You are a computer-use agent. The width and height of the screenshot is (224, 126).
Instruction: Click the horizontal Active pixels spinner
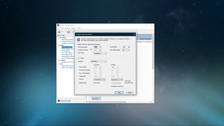pyautogui.click(x=100, y=67)
